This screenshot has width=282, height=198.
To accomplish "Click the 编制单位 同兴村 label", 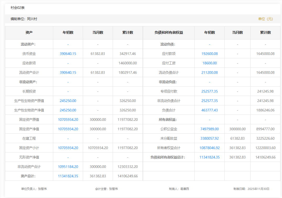I will coord(24,19).
